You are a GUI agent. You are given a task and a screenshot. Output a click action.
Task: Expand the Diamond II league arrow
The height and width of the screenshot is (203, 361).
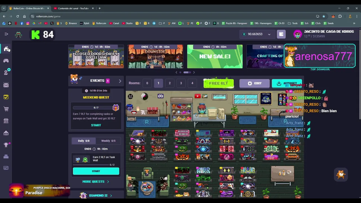(x=111, y=195)
